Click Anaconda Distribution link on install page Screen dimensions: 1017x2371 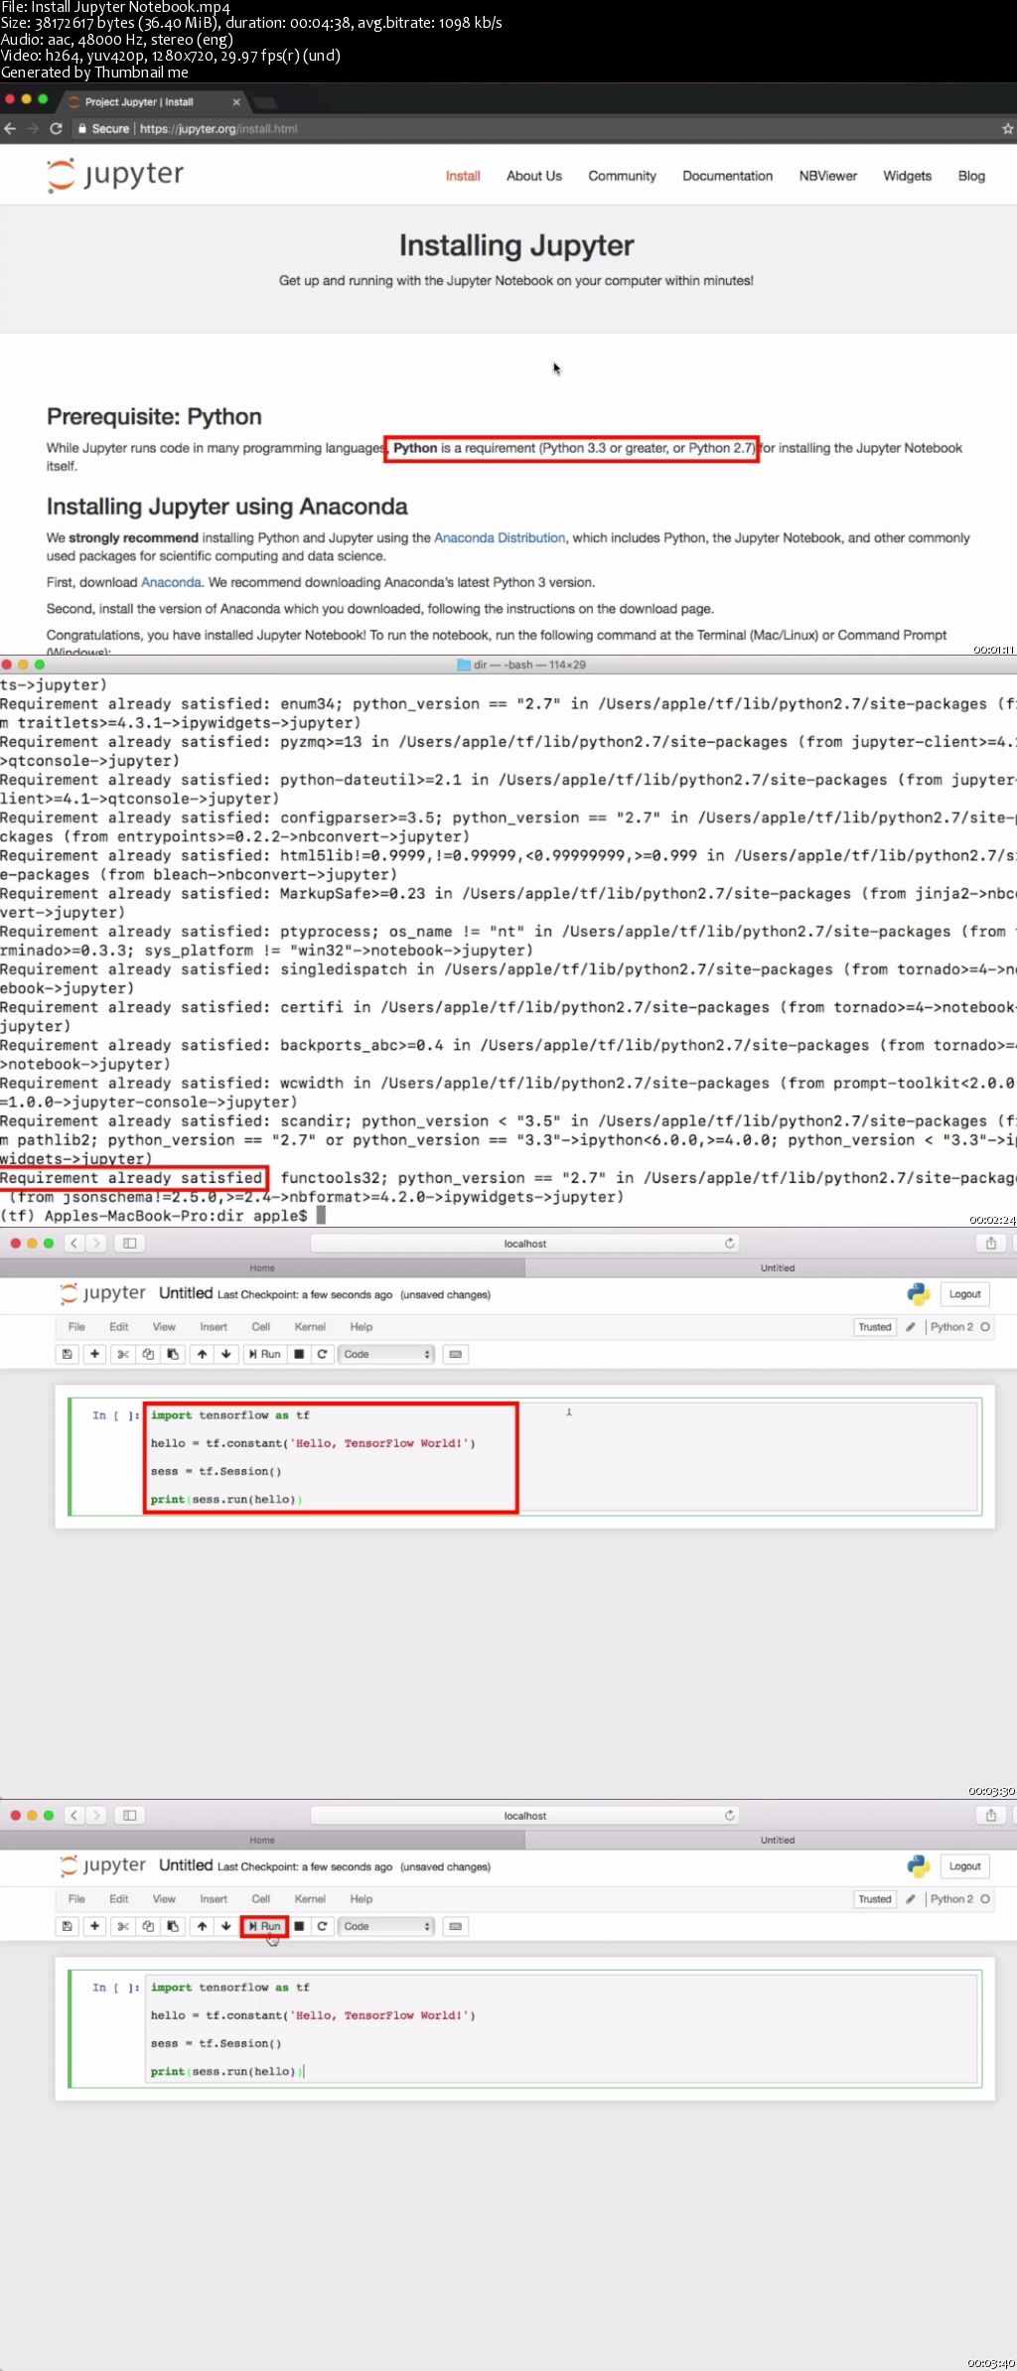pyautogui.click(x=500, y=537)
